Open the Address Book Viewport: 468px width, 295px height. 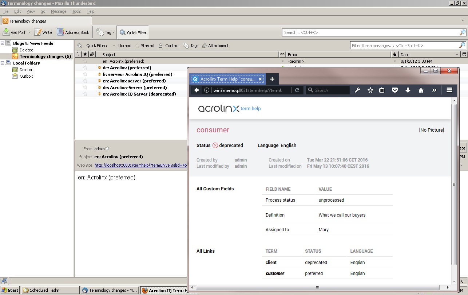point(73,32)
